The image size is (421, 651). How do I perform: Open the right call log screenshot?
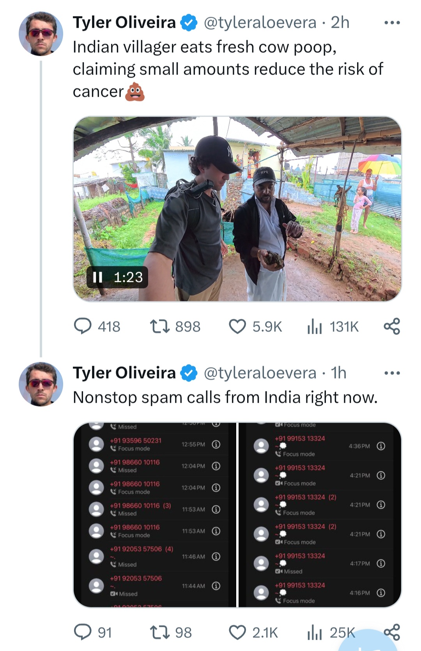click(320, 515)
